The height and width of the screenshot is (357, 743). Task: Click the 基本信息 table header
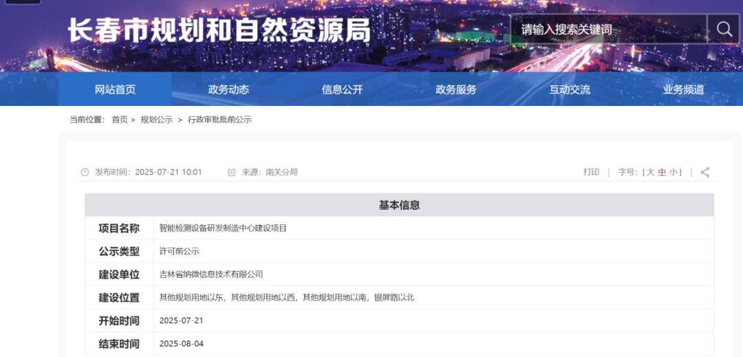(400, 205)
